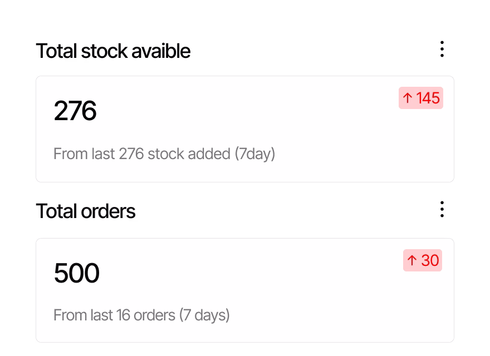
Task: Click the number 16 in the orders caption
Action: (123, 315)
